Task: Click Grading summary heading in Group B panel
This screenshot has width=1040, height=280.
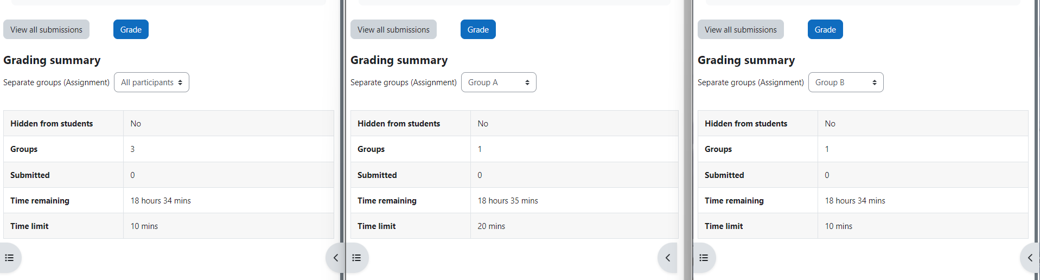Action: point(746,60)
